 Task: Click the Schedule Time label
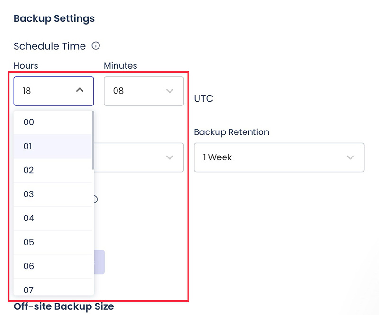tap(50, 46)
